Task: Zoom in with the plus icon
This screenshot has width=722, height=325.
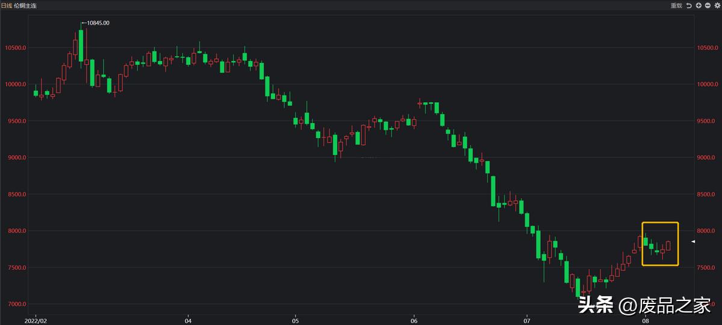Action: 699,5
